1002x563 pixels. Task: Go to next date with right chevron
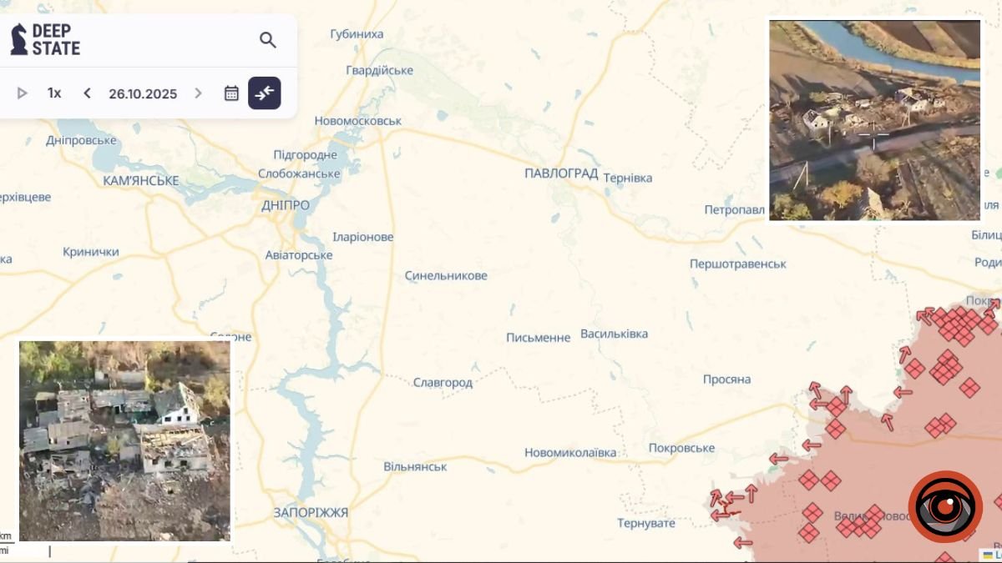[198, 93]
